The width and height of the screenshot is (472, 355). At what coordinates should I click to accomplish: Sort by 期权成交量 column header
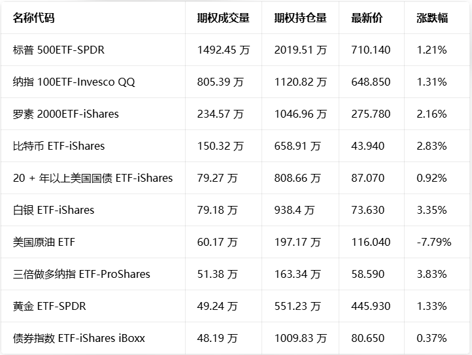[223, 18]
